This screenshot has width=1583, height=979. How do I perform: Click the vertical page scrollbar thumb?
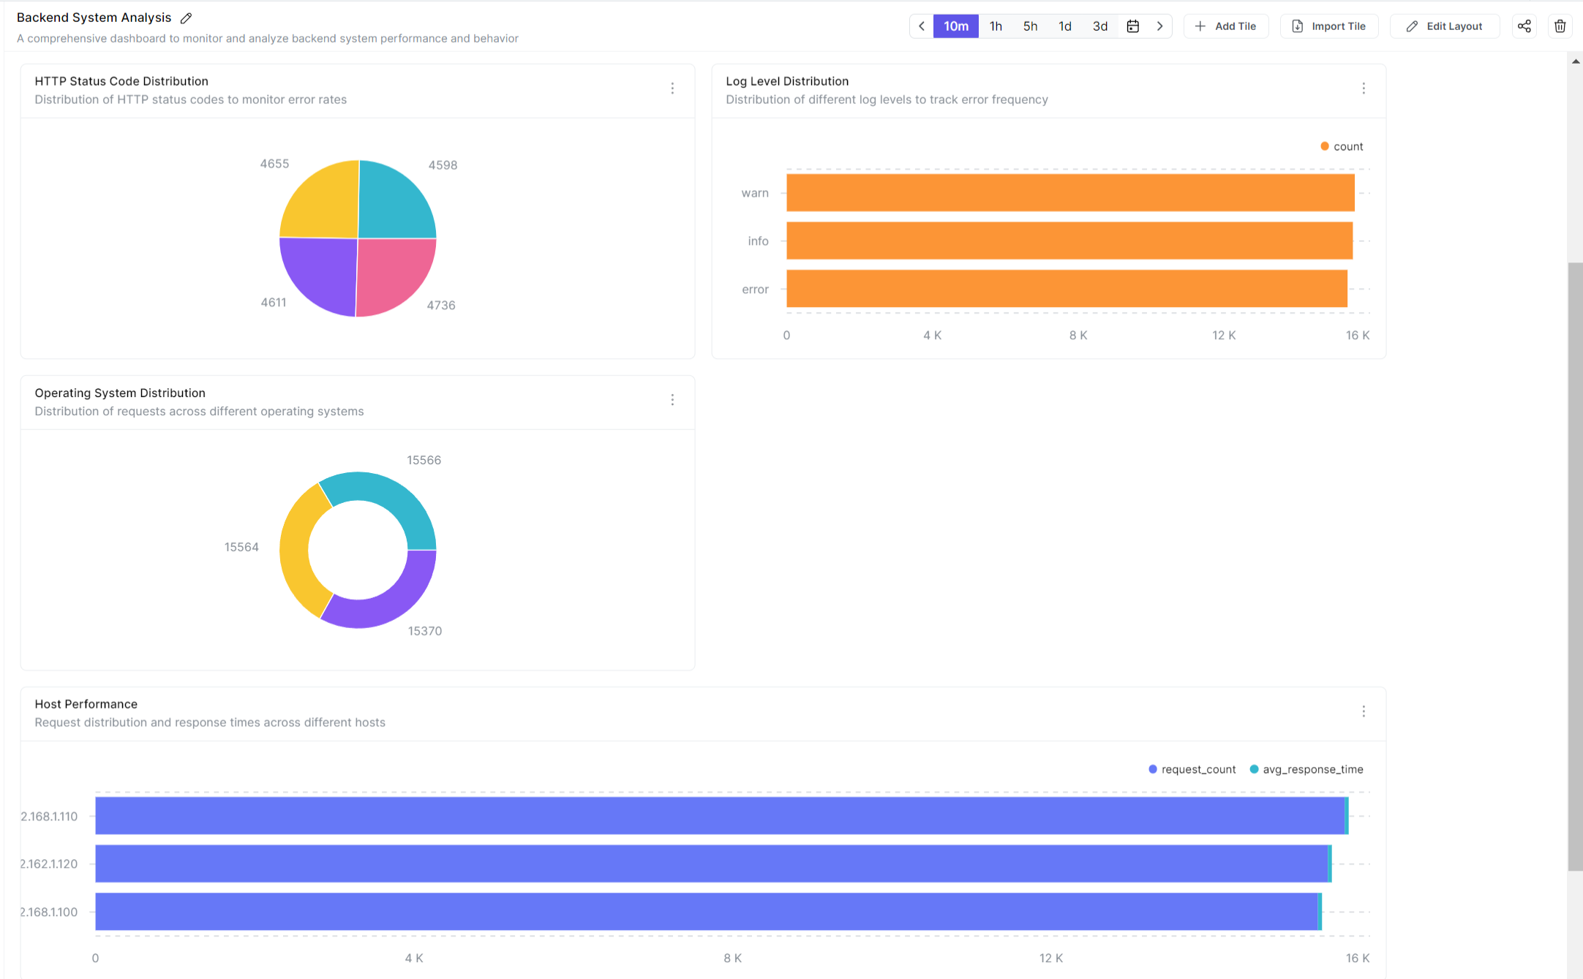pos(1575,567)
